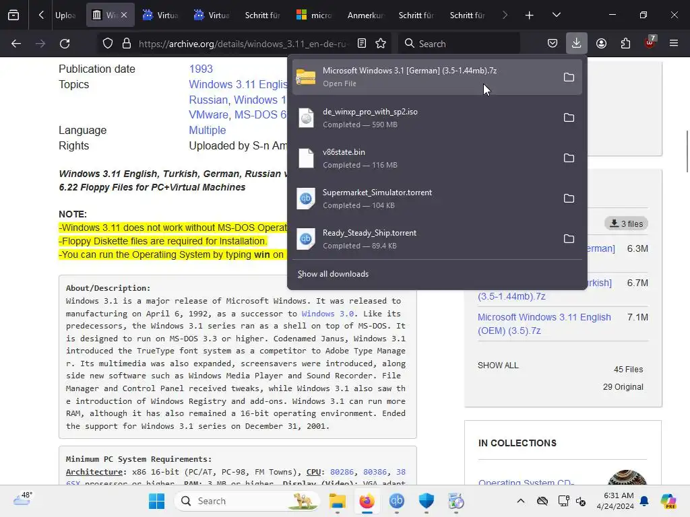Viewport: 690px width, 517px height.
Task: Open the Firefox account icon
Action: (x=601, y=44)
